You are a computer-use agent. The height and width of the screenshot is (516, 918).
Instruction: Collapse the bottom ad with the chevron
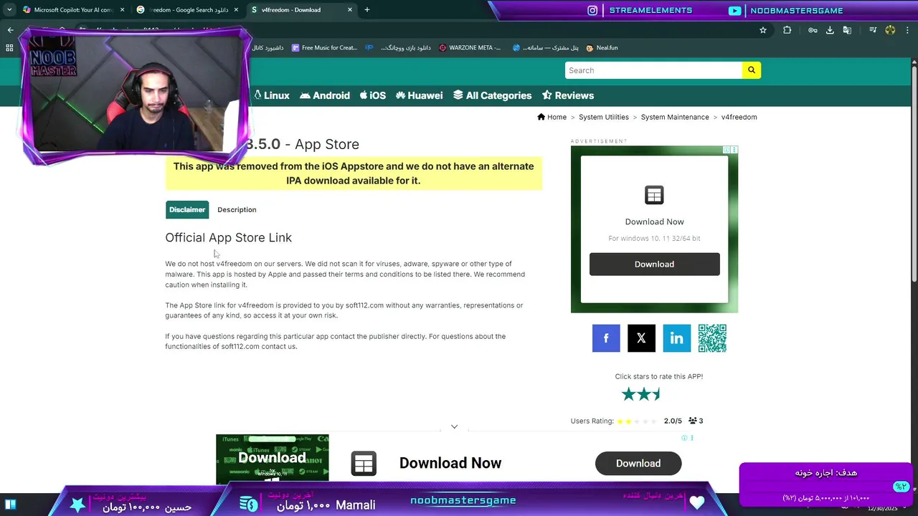point(454,426)
